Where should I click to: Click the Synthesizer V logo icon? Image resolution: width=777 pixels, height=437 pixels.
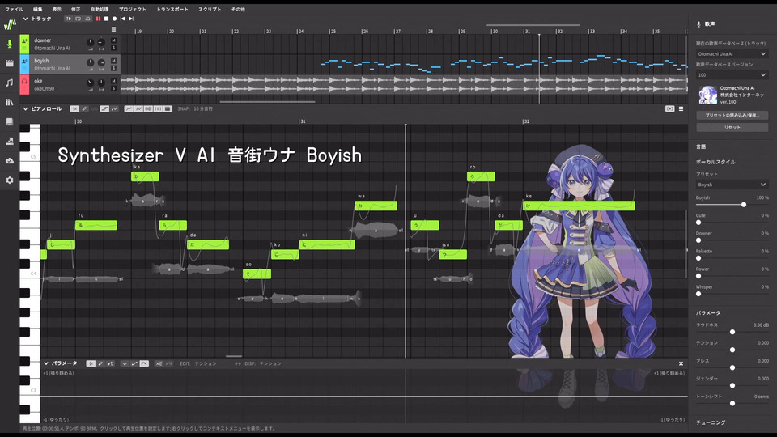coord(10,24)
